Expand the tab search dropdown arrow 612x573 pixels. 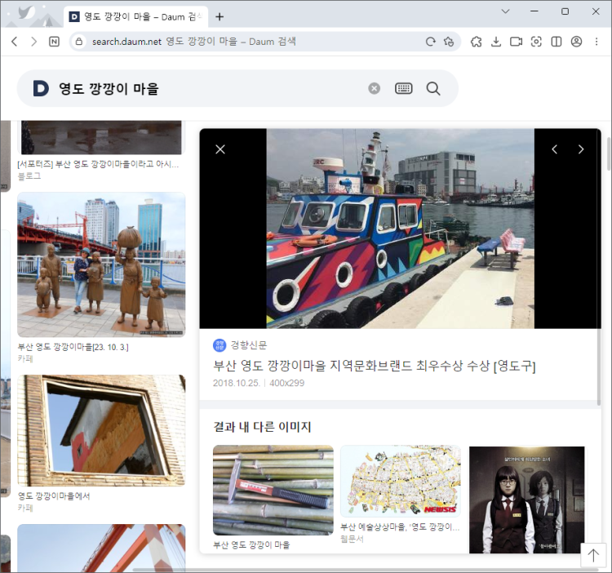[x=506, y=11]
